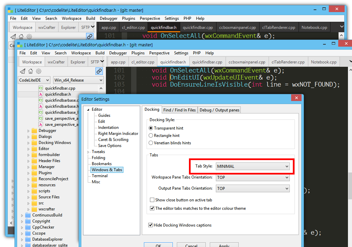Switch to cl_editor.cpp tab in front window
This screenshot has width=352, height=247.
[x=143, y=62]
